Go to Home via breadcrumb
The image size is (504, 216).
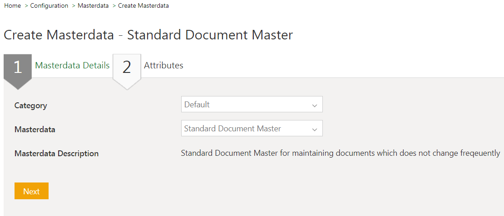pos(12,6)
